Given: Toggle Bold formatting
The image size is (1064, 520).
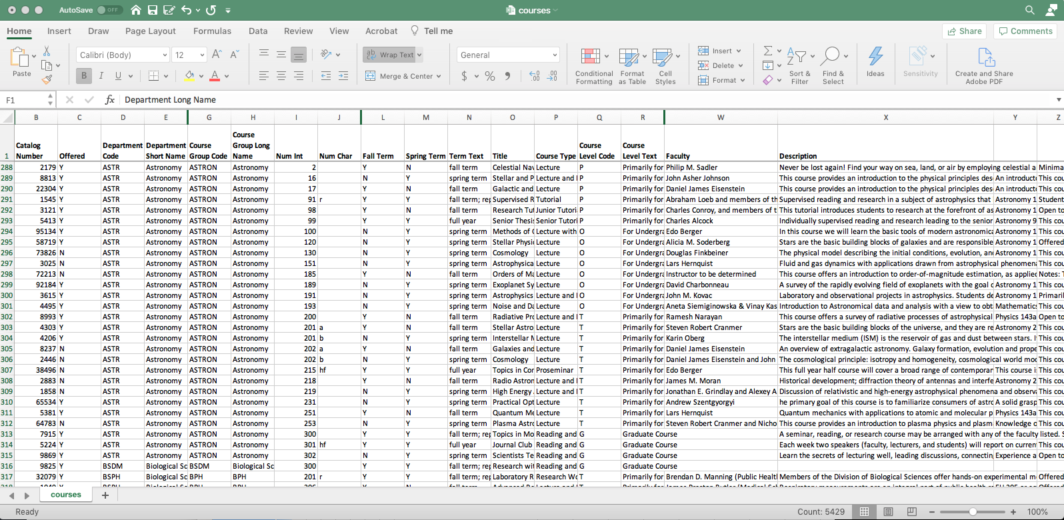Looking at the screenshot, I should pos(84,76).
